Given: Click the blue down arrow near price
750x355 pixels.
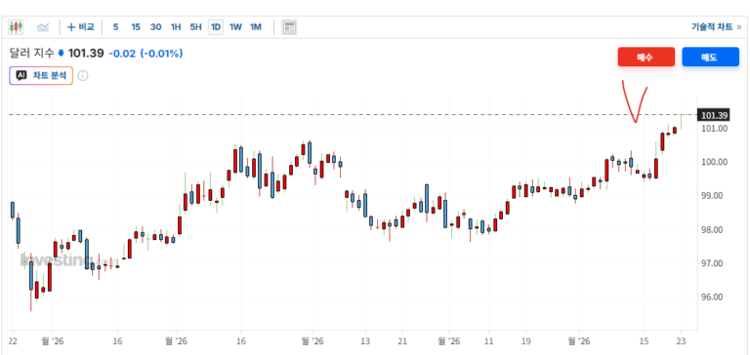Looking at the screenshot, I should click(x=61, y=54).
